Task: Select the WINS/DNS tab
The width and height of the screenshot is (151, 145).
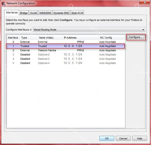Action: pyautogui.click(x=45, y=13)
